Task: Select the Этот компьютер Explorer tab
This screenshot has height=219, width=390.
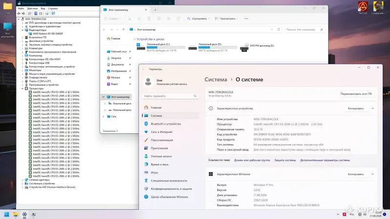Action: (x=125, y=10)
